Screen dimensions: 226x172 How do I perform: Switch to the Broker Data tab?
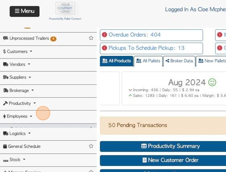(179, 61)
